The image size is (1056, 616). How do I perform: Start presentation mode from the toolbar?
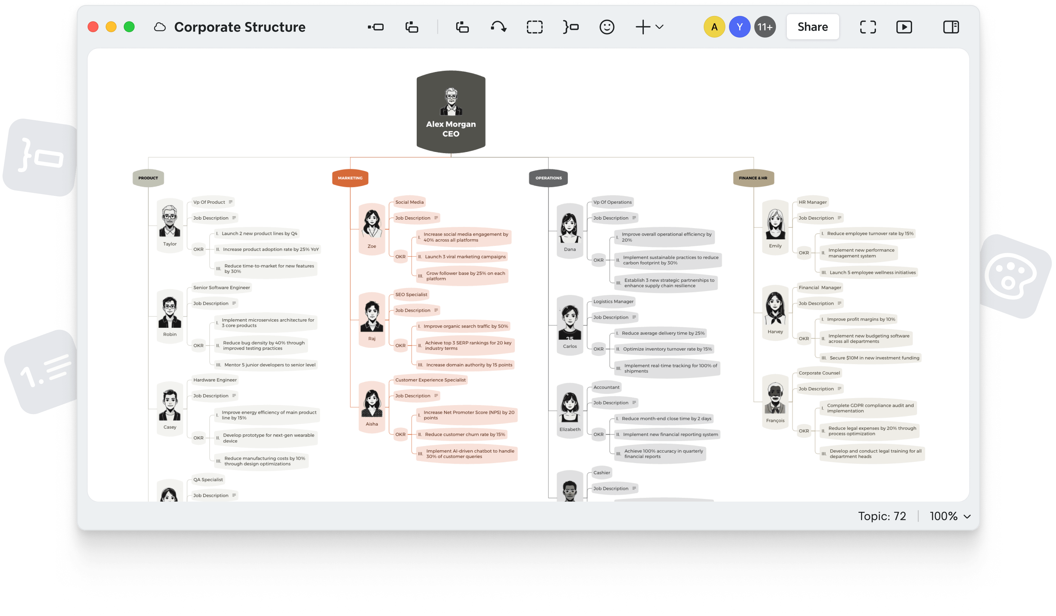(904, 27)
